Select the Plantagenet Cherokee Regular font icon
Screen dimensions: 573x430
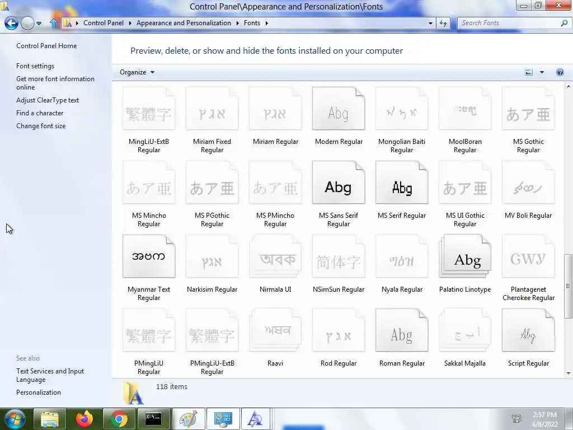528,256
